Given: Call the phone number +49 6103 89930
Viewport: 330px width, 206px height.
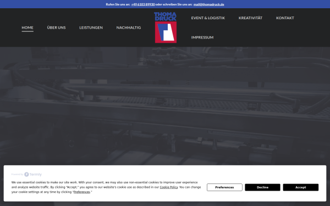Looking at the screenshot, I should [x=143, y=4].
